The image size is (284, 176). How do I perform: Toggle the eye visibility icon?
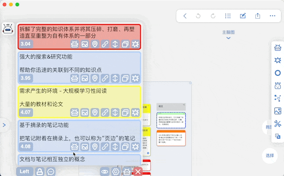click(105, 171)
